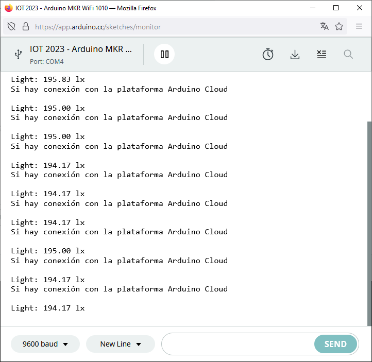The height and width of the screenshot is (362, 372).
Task: Translate this page icon
Action: tap(324, 26)
